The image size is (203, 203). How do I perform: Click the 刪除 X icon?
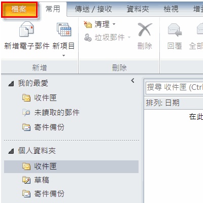point(145,29)
